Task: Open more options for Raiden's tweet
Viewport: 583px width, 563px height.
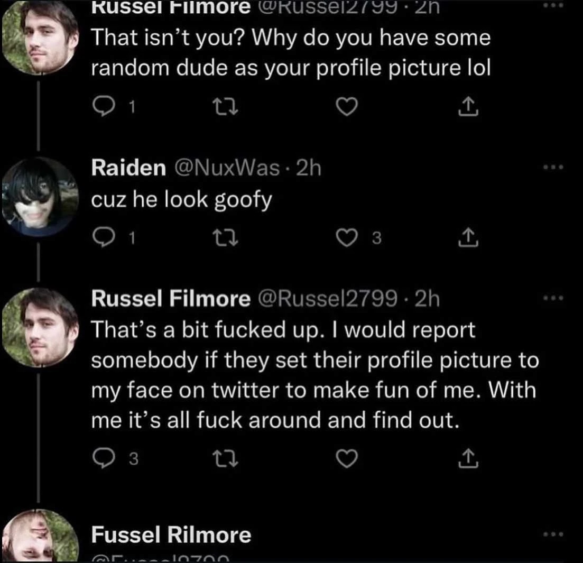Action: pyautogui.click(x=554, y=168)
